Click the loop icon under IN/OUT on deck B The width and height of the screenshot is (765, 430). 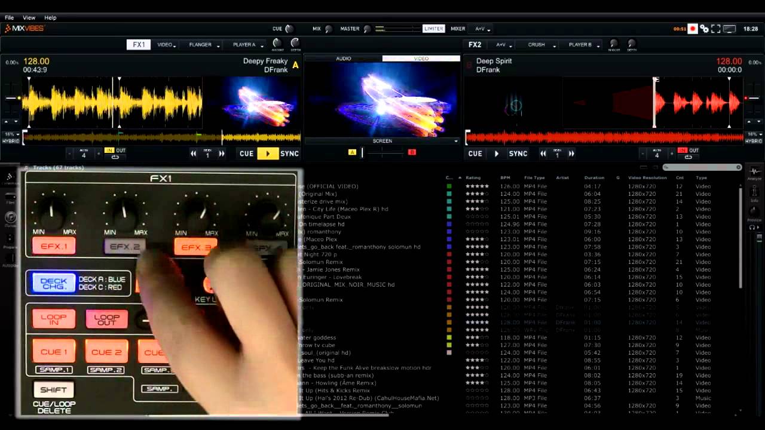688,156
